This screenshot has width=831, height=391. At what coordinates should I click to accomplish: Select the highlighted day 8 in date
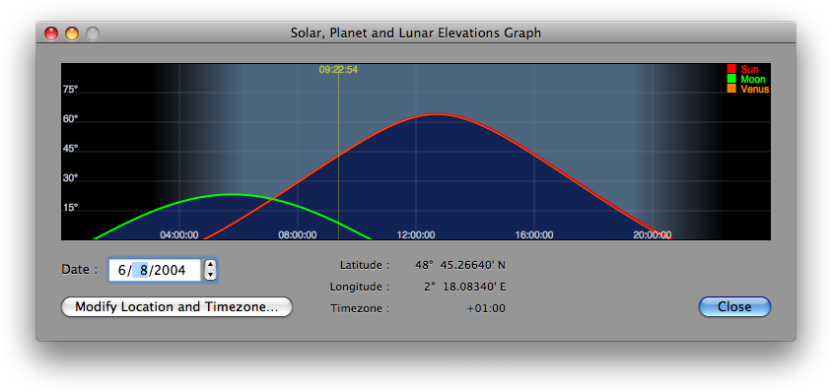click(140, 270)
